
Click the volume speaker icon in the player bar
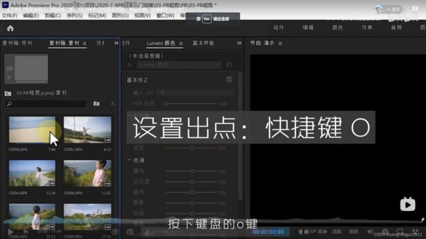[x=370, y=232]
